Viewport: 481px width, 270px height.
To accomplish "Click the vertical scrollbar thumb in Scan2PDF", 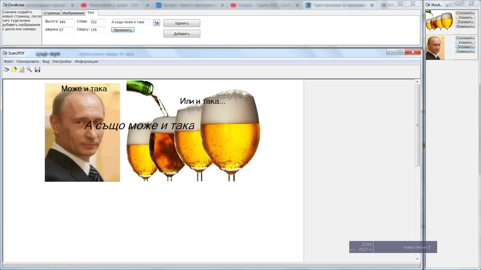I will [417, 125].
